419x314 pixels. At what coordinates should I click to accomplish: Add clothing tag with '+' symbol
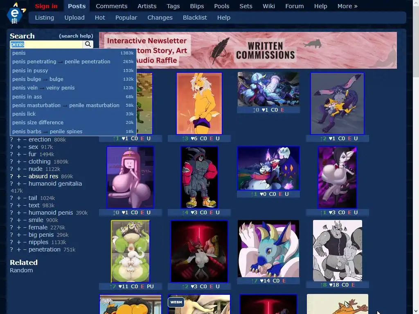pyautogui.click(x=19, y=162)
